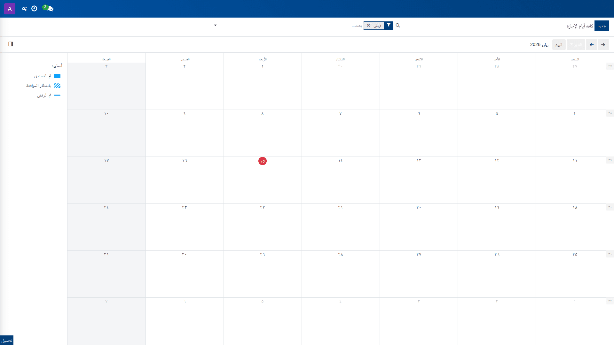Click the left arrow calendar navigation button
The width and height of the screenshot is (614, 345).
point(592,45)
